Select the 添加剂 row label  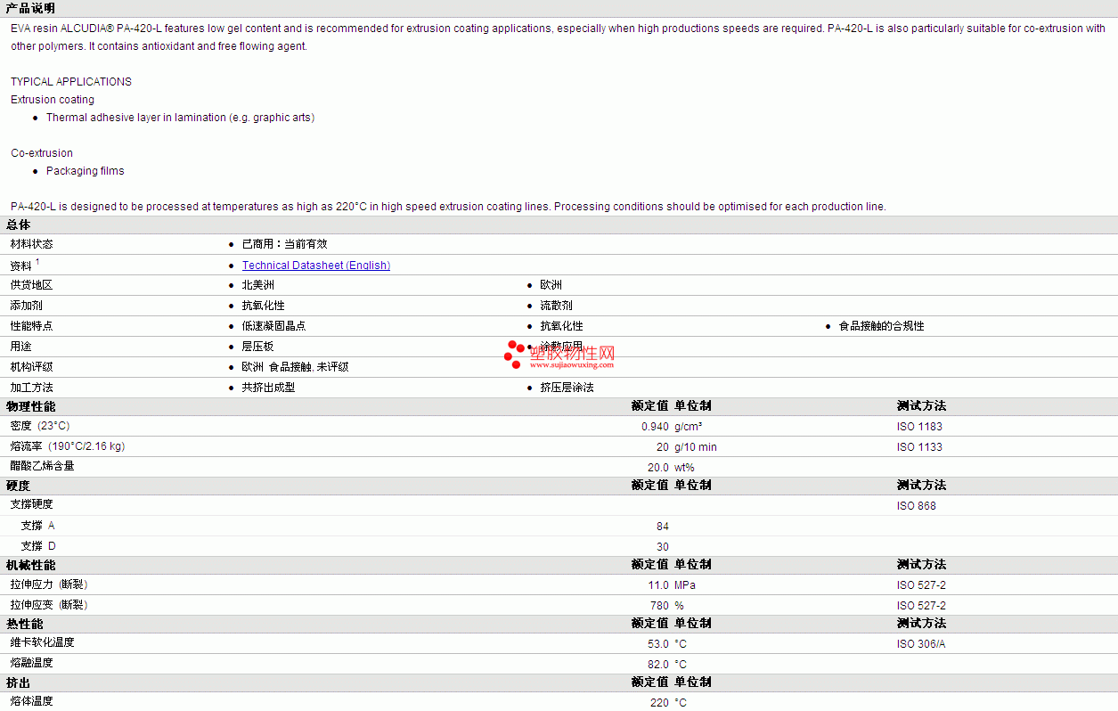pyautogui.click(x=27, y=306)
